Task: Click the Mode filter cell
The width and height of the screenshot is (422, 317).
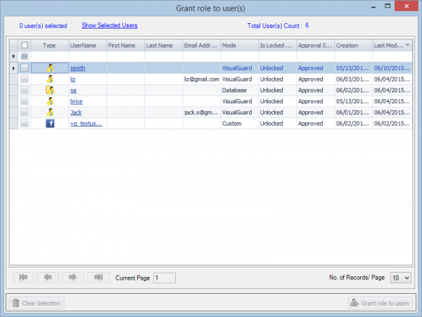Action: coord(240,56)
